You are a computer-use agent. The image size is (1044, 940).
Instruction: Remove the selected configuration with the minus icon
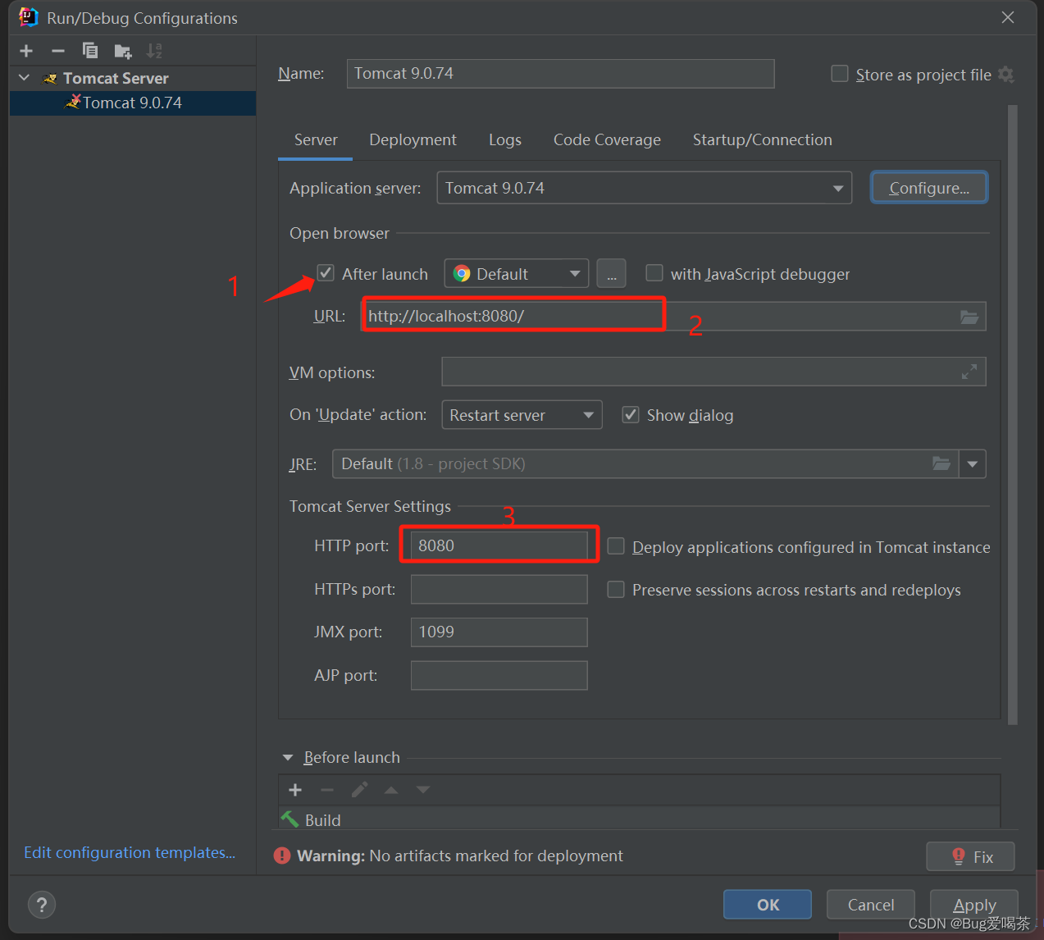(58, 51)
